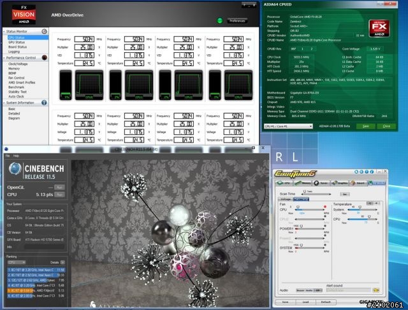The height and width of the screenshot is (310, 408).
Task: Open Auto Clock in the OverDrive sidebar
Action: [16, 96]
